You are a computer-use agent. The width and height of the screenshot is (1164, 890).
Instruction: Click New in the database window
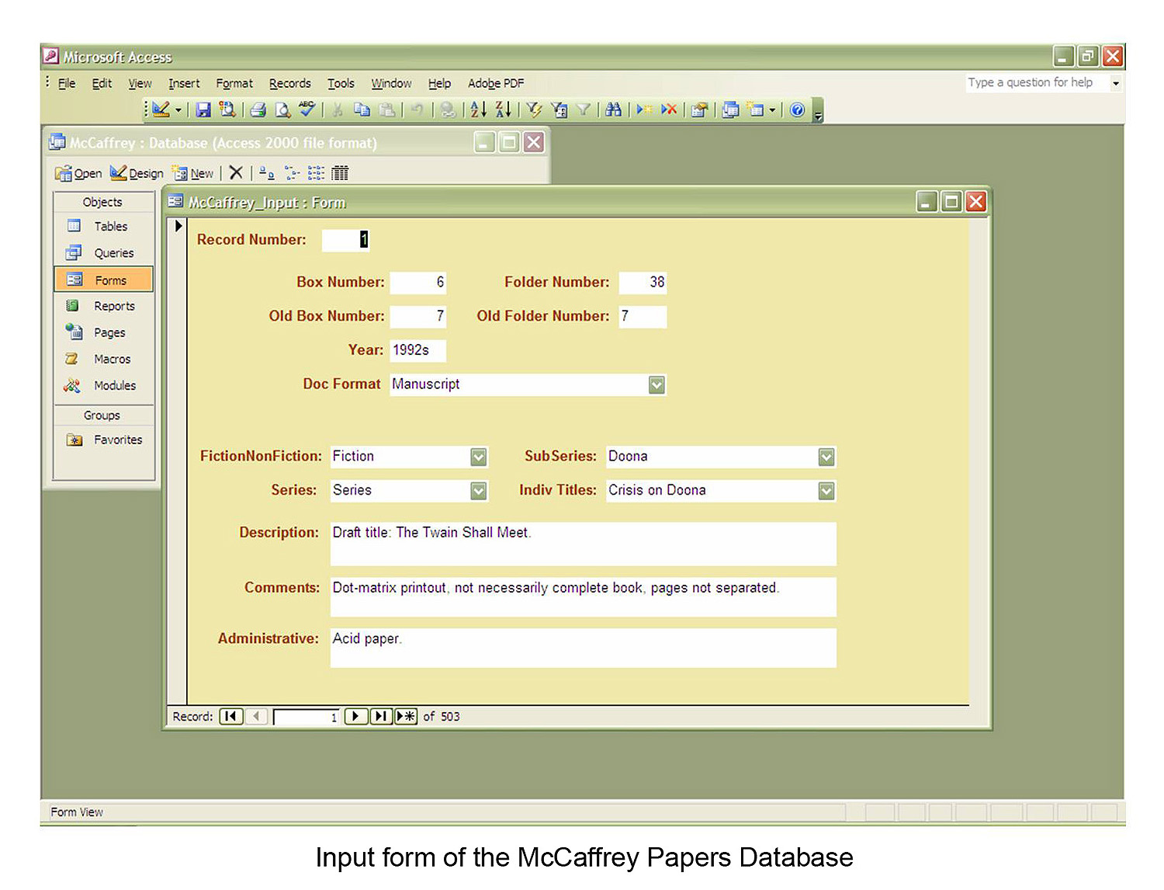point(192,173)
